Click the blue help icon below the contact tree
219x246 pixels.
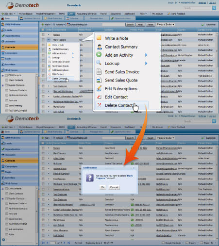(x=3, y=240)
